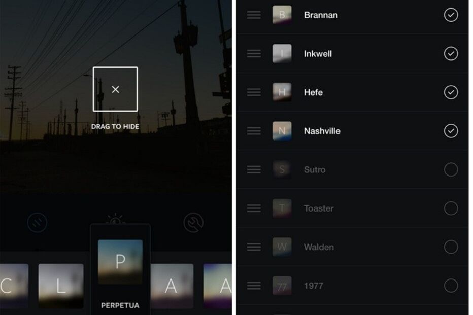Click the Walden reorder handle

coord(254,247)
